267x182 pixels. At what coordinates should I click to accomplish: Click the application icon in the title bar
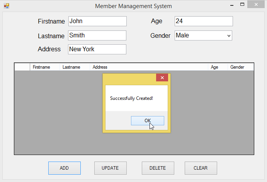pos(6,6)
